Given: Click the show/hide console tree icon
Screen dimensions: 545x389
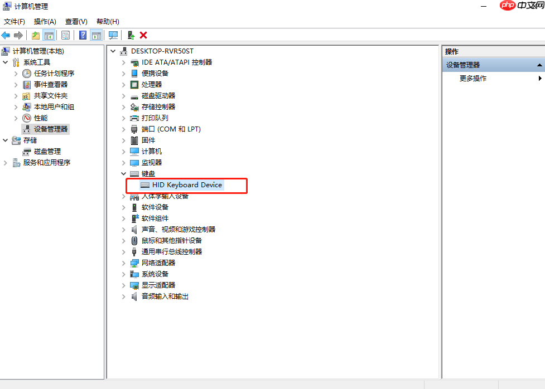Looking at the screenshot, I should pyautogui.click(x=49, y=35).
